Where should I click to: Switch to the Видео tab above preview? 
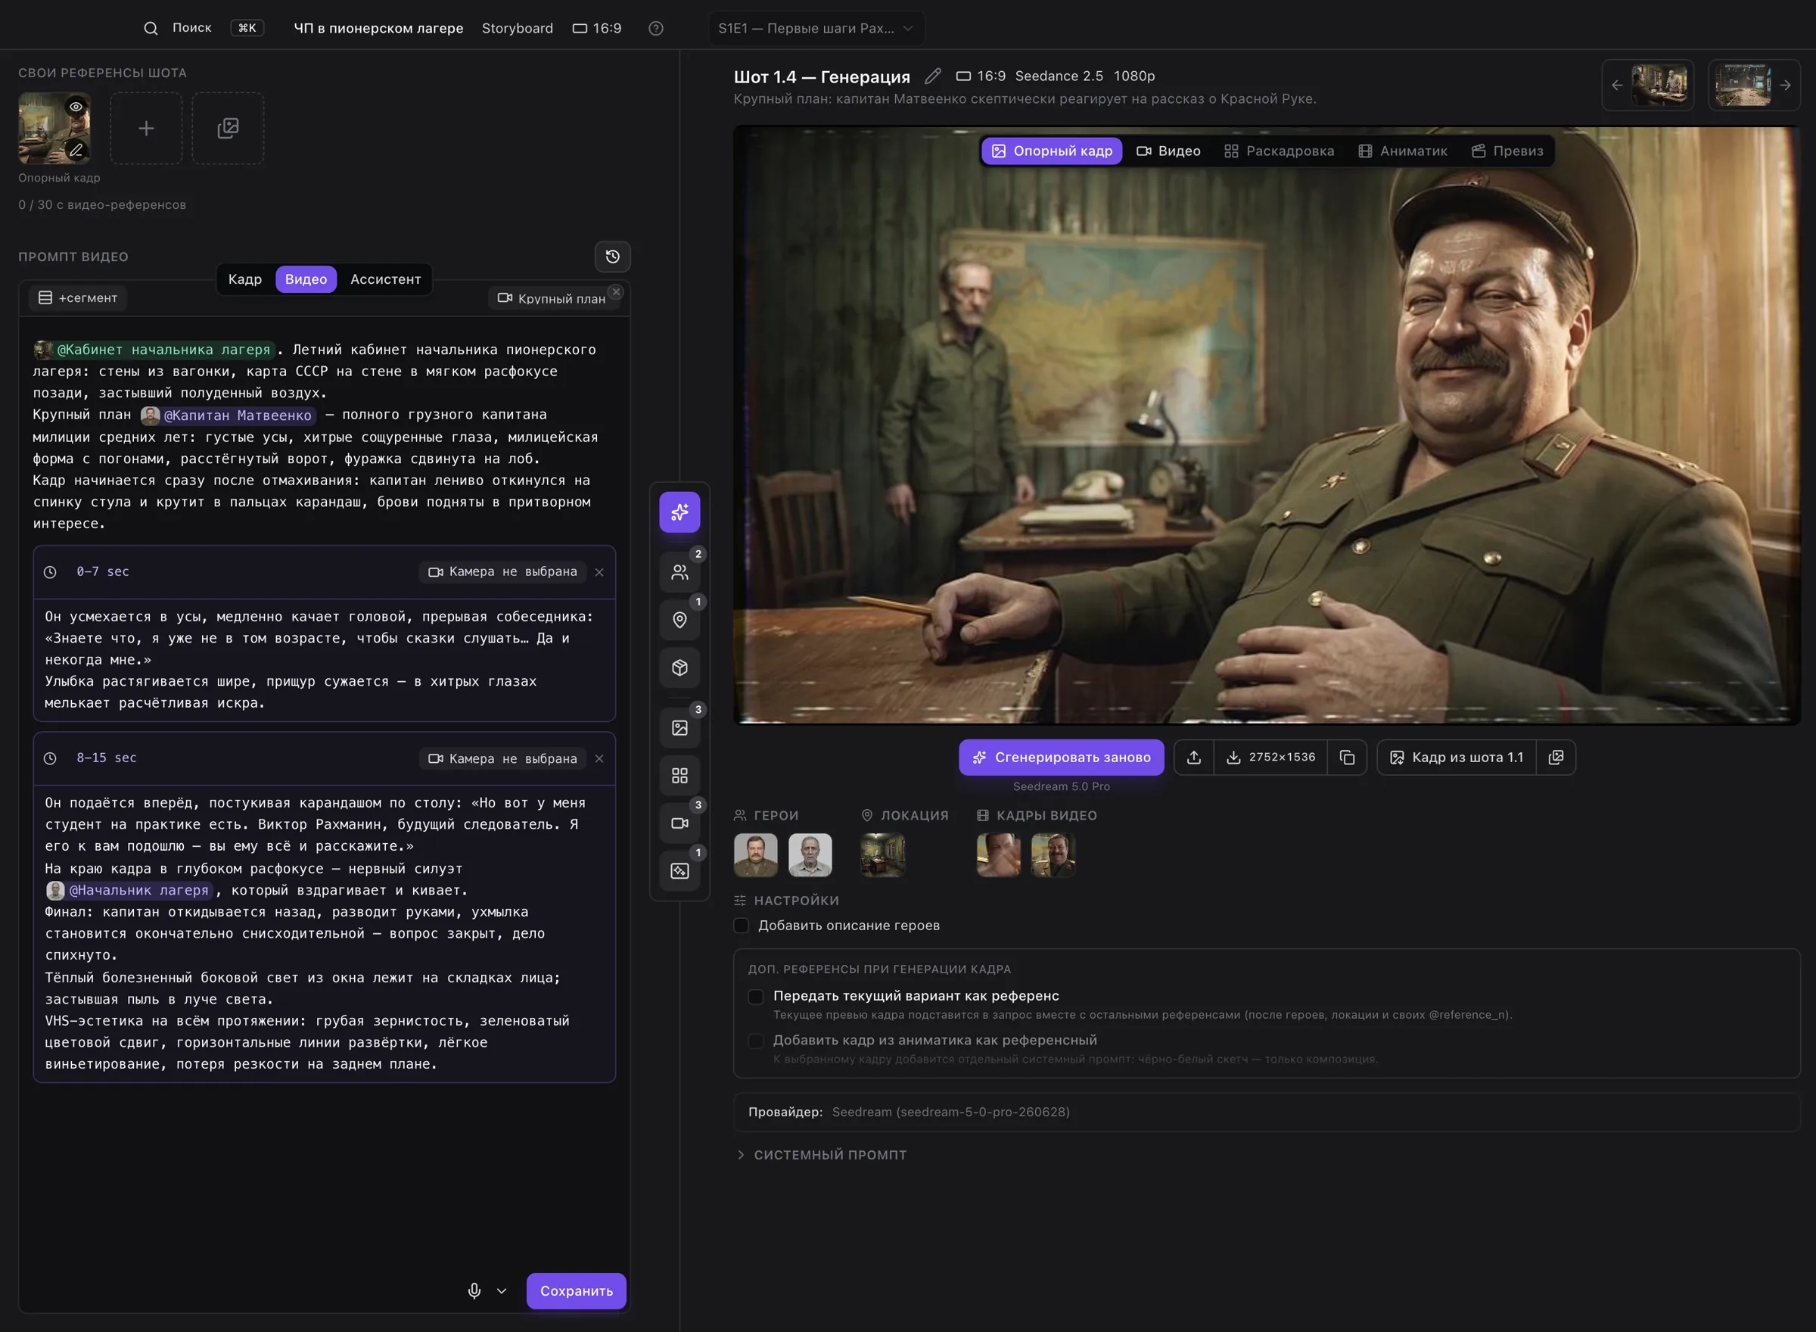(1169, 151)
